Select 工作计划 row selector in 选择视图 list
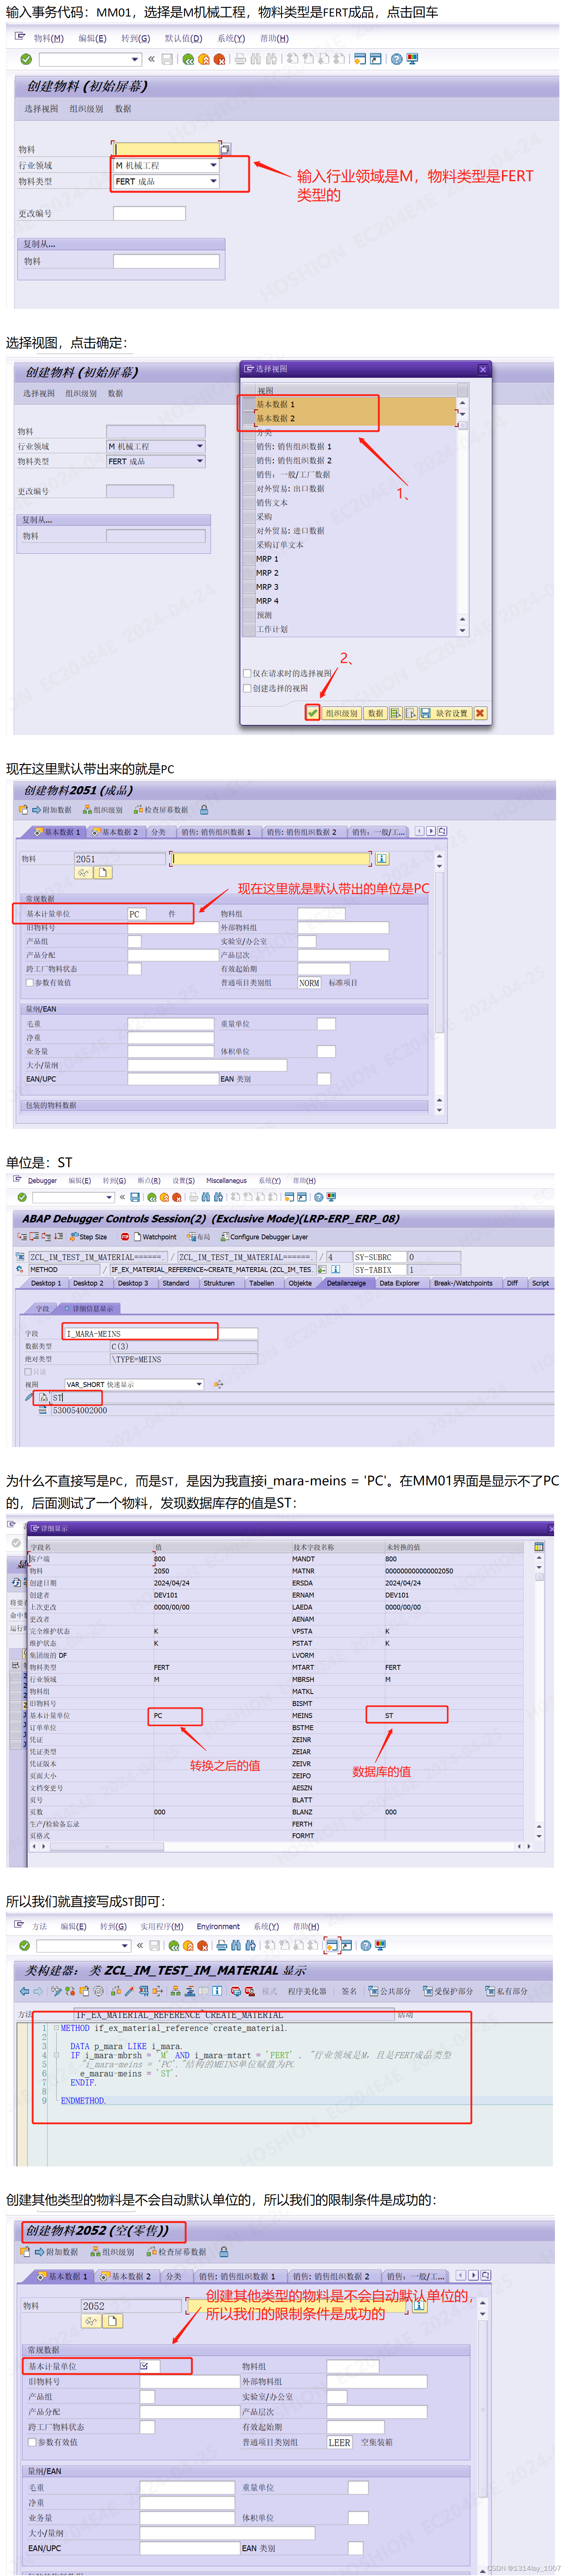Screen dimensions: 567x2576 (x=248, y=629)
